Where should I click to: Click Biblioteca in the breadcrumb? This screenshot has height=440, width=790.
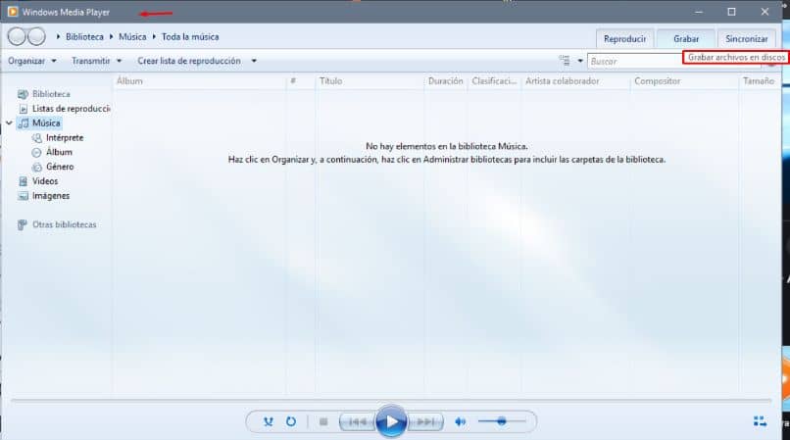point(84,37)
